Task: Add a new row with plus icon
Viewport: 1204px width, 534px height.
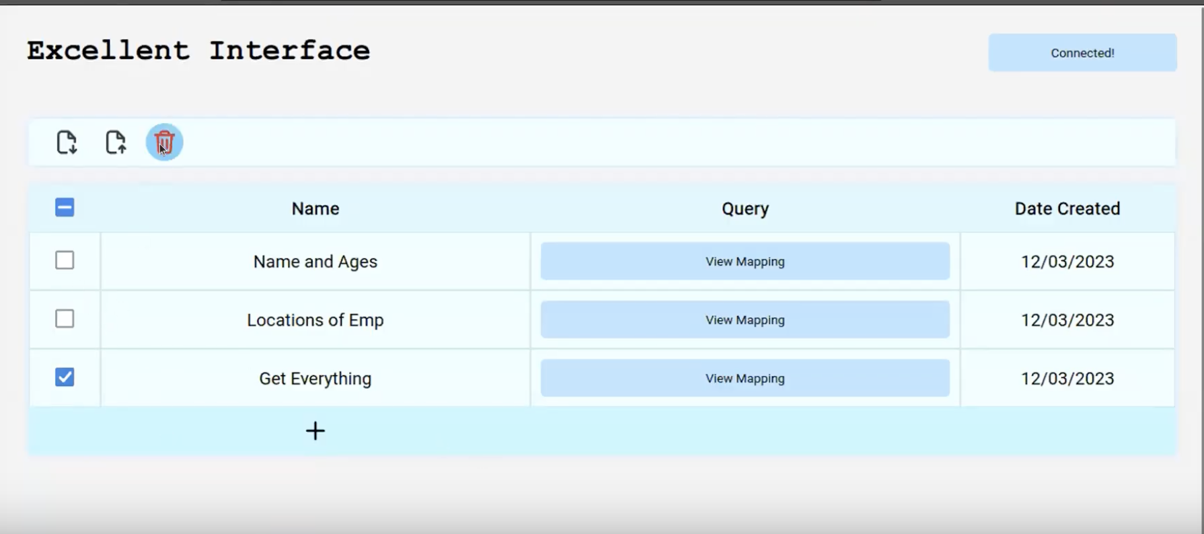Action: [315, 430]
